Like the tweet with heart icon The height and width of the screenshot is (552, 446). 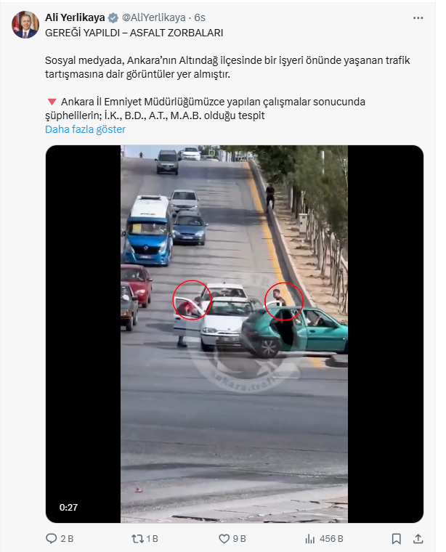click(224, 539)
